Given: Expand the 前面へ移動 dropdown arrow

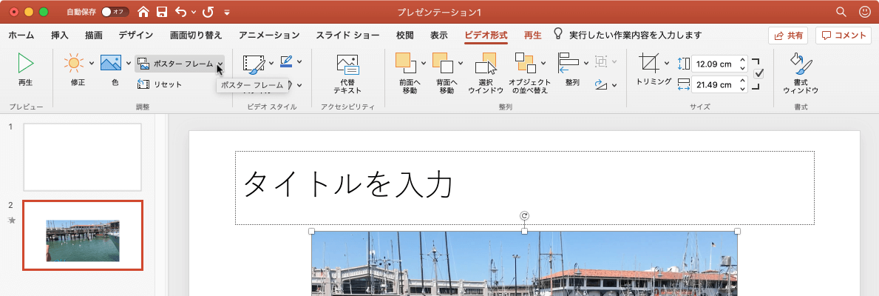Looking at the screenshot, I should pos(424,63).
